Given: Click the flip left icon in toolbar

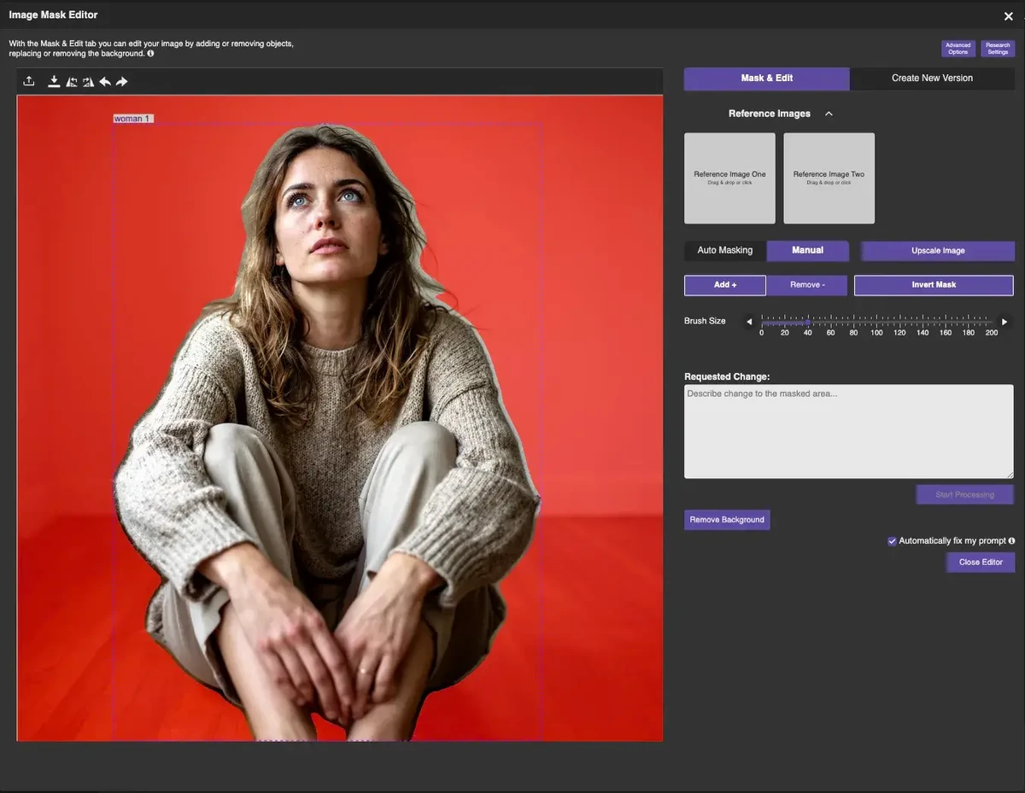Looking at the screenshot, I should pyautogui.click(x=72, y=82).
